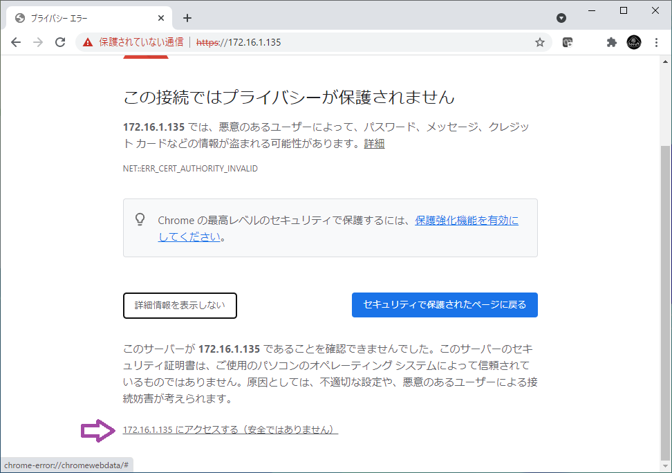The height and width of the screenshot is (473, 672).
Task: Click the 詳細情報を表示しない button
Action: pos(180,306)
